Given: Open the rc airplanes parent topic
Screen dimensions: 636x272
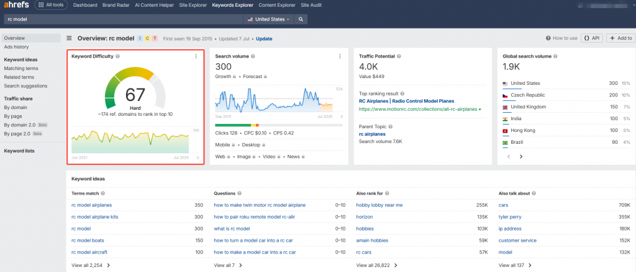Looking at the screenshot, I should coord(373,134).
